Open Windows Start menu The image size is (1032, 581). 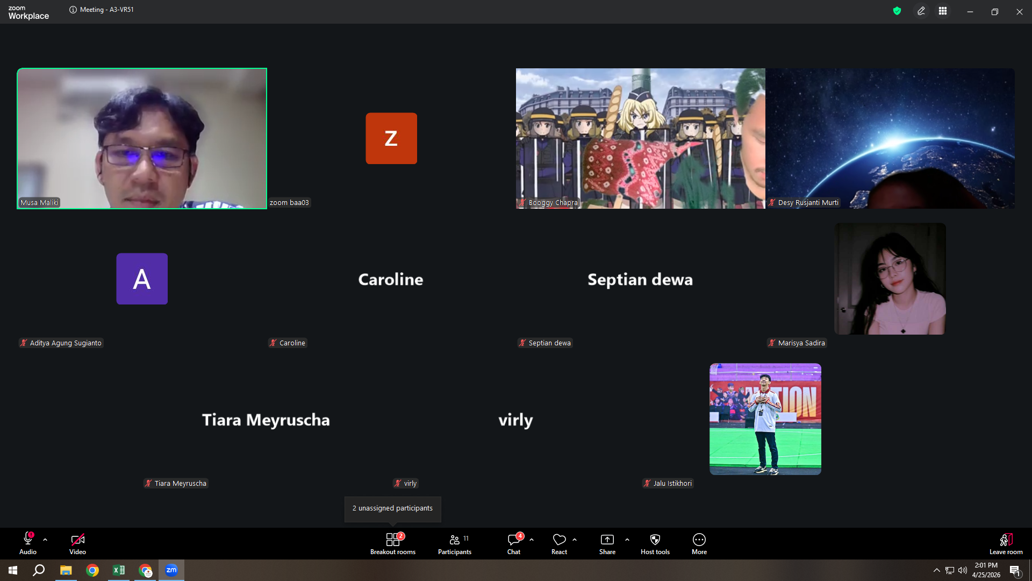[x=13, y=570]
